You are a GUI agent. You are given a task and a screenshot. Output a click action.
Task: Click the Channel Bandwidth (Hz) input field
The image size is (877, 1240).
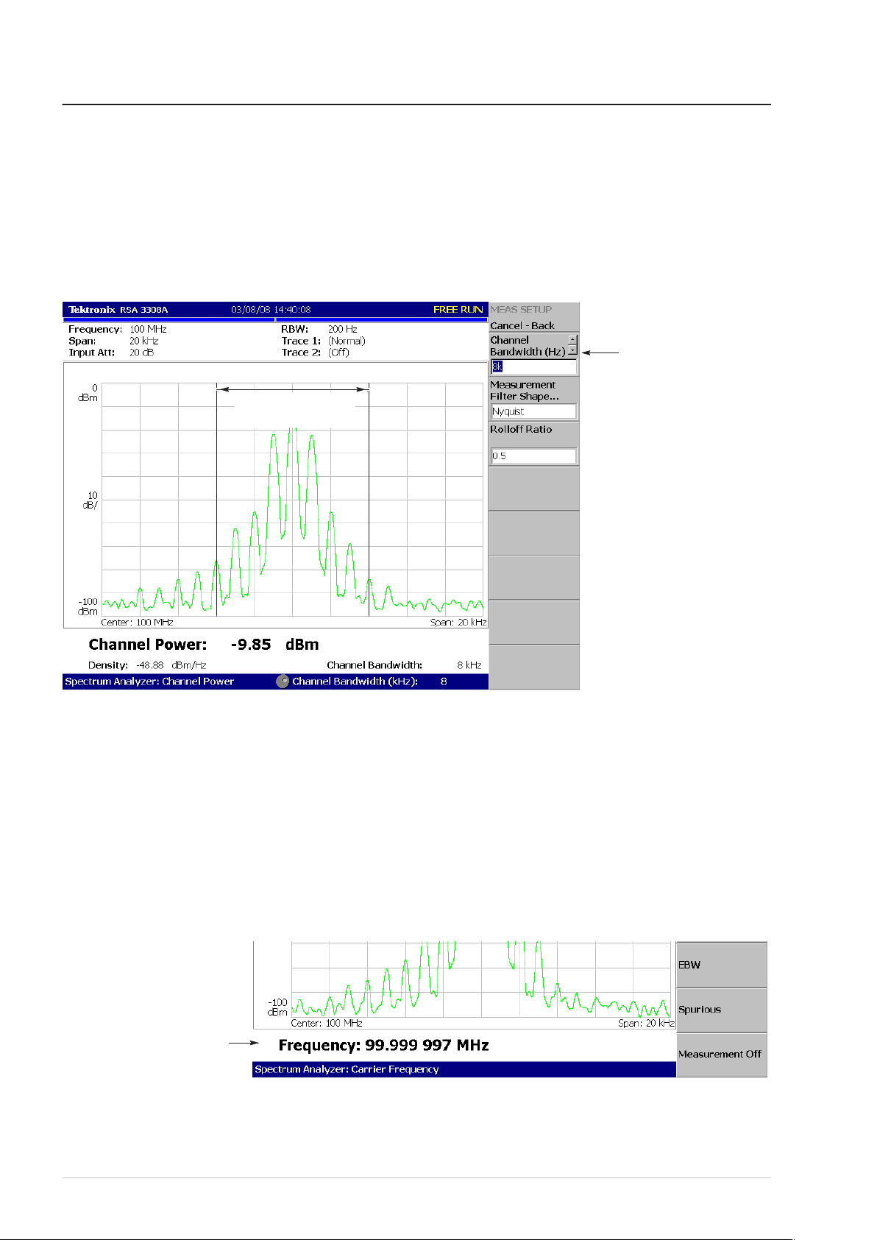(533, 366)
